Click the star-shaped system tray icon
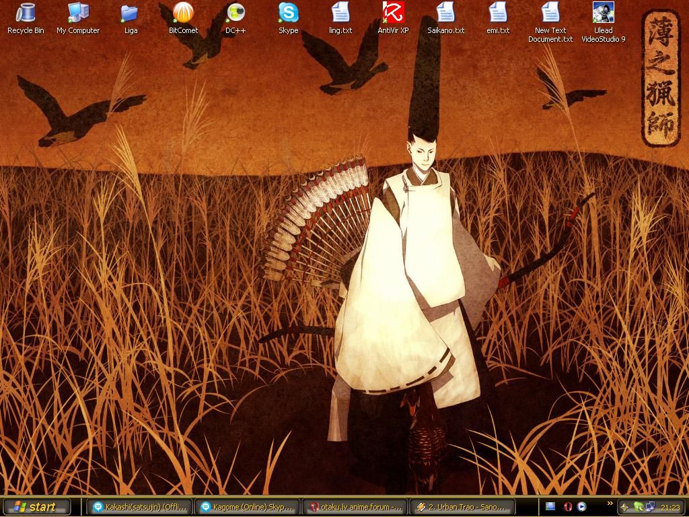Viewport: 689px width, 517px height. [x=624, y=508]
